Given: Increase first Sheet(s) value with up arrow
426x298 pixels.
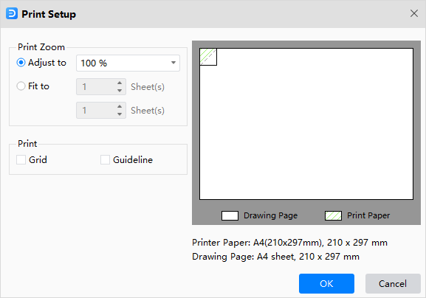Looking at the screenshot, I should (x=120, y=83).
